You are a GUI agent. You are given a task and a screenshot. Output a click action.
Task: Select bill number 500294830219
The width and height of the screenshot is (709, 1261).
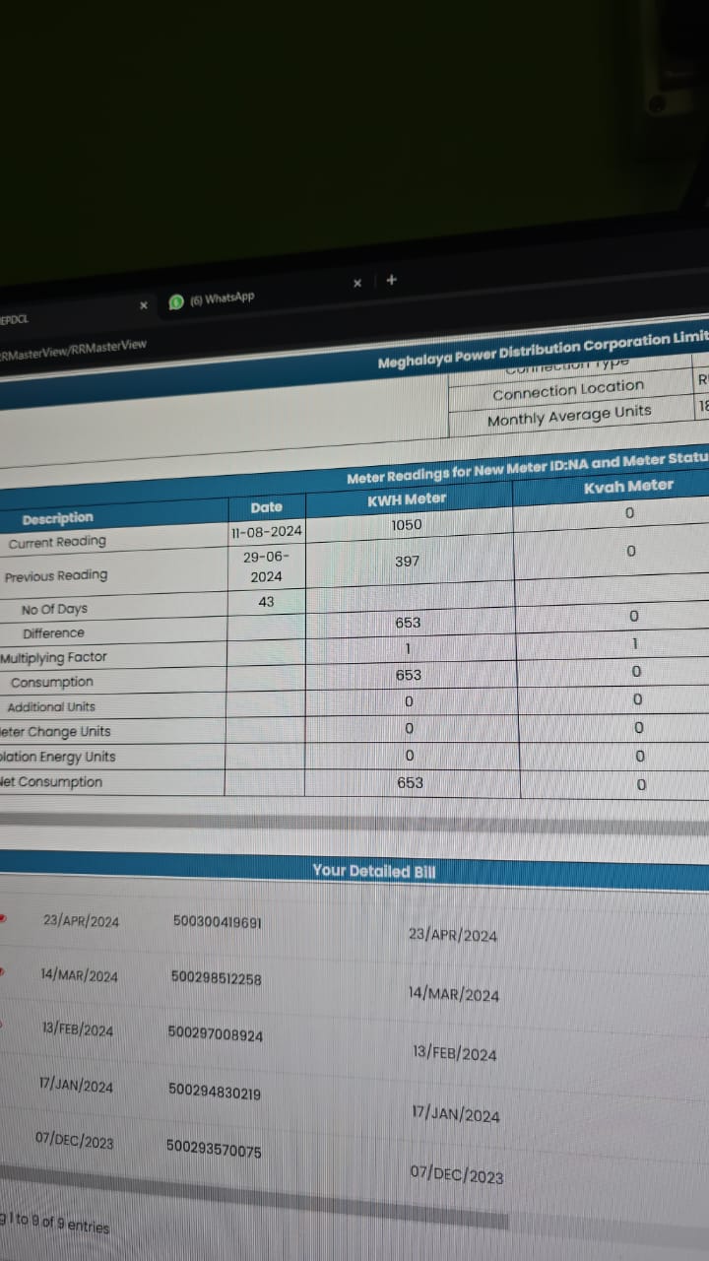(x=215, y=1092)
